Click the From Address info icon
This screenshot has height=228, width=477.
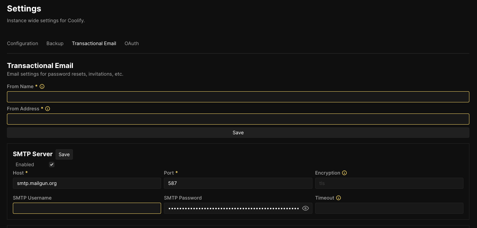[x=48, y=109]
